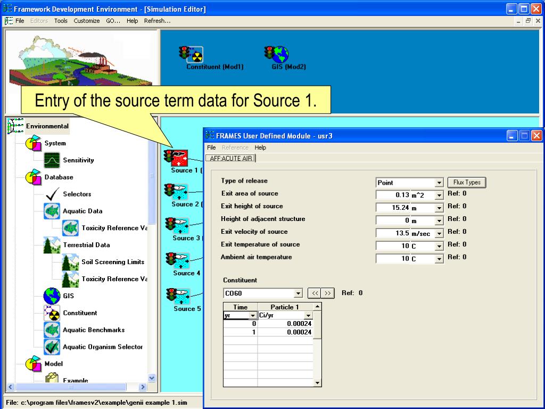Viewport: 545px width, 409px height.
Task: Click the next constituent >> button
Action: [328, 293]
